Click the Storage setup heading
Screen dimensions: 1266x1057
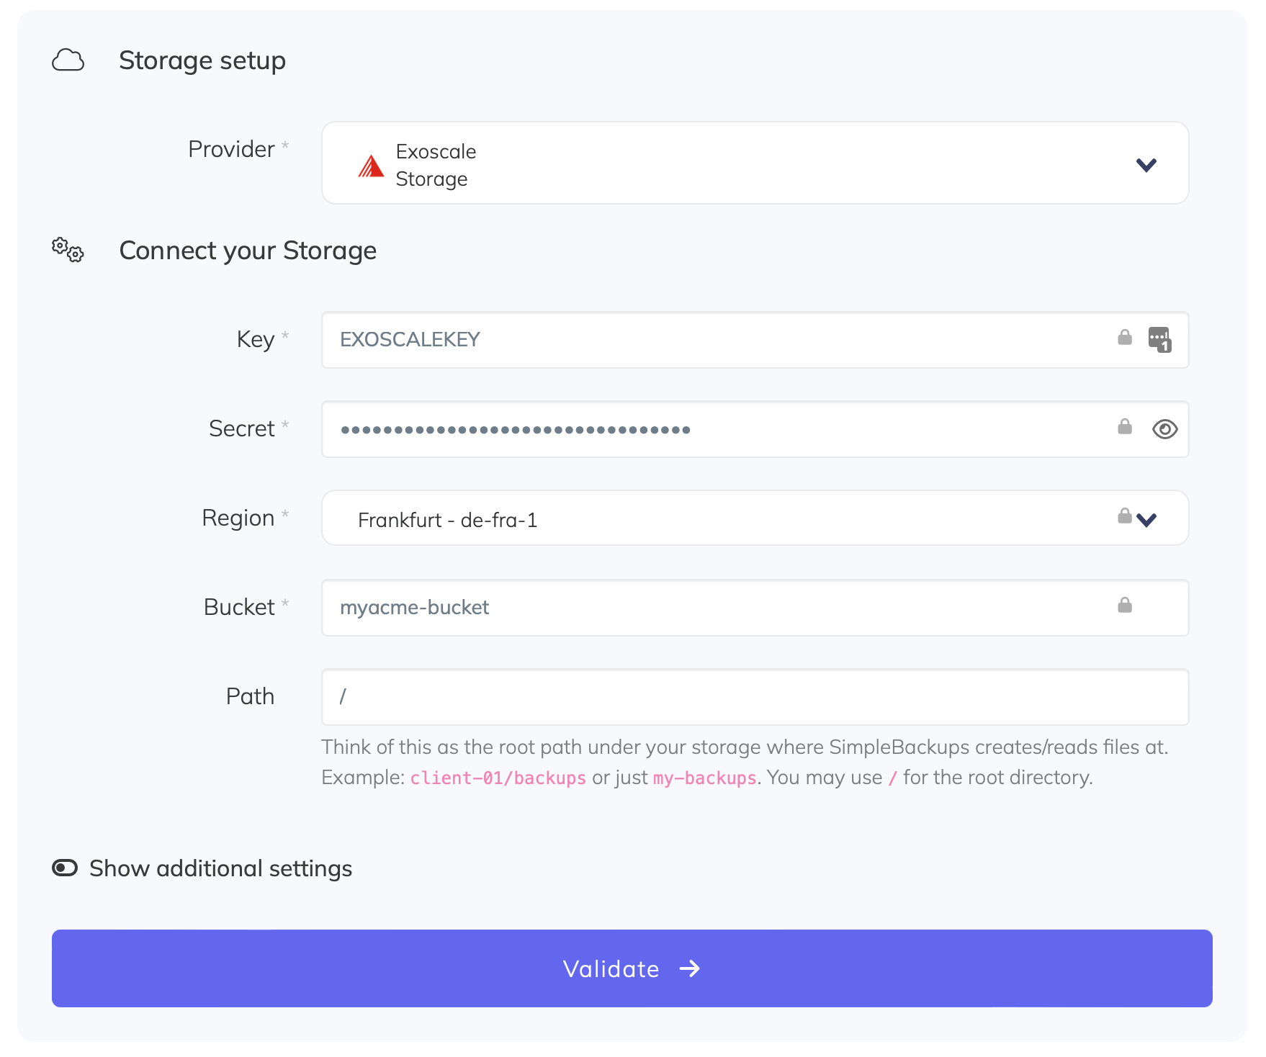tap(202, 60)
